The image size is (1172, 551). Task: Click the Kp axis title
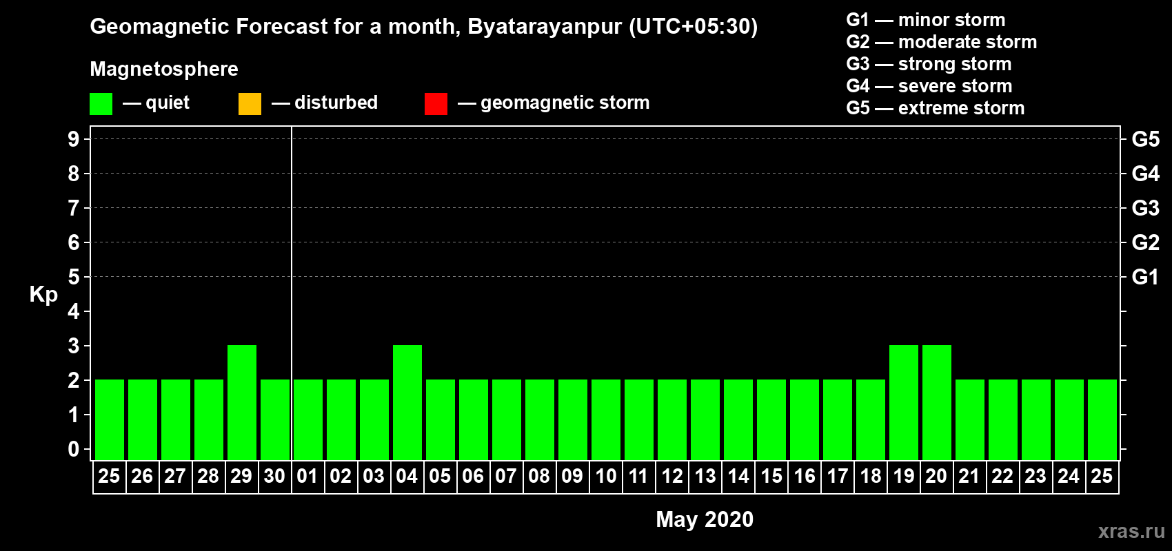pyautogui.click(x=43, y=295)
